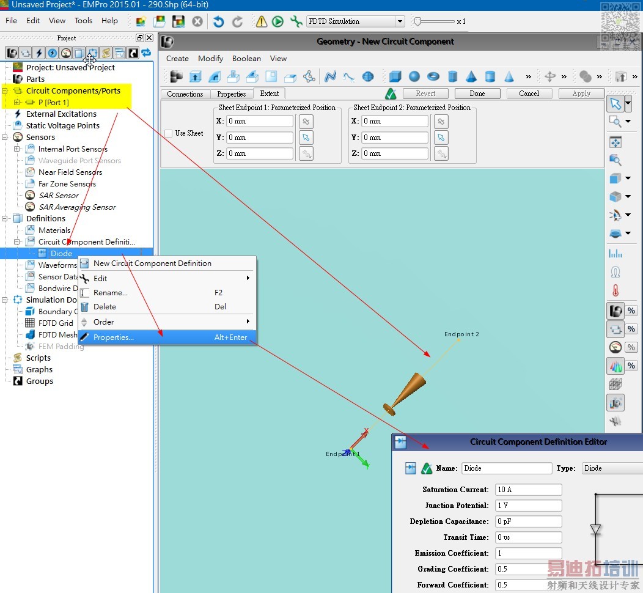This screenshot has height=593, width=643.
Task: Toggle mesh grid view button in right toolbar
Action: tap(615, 384)
